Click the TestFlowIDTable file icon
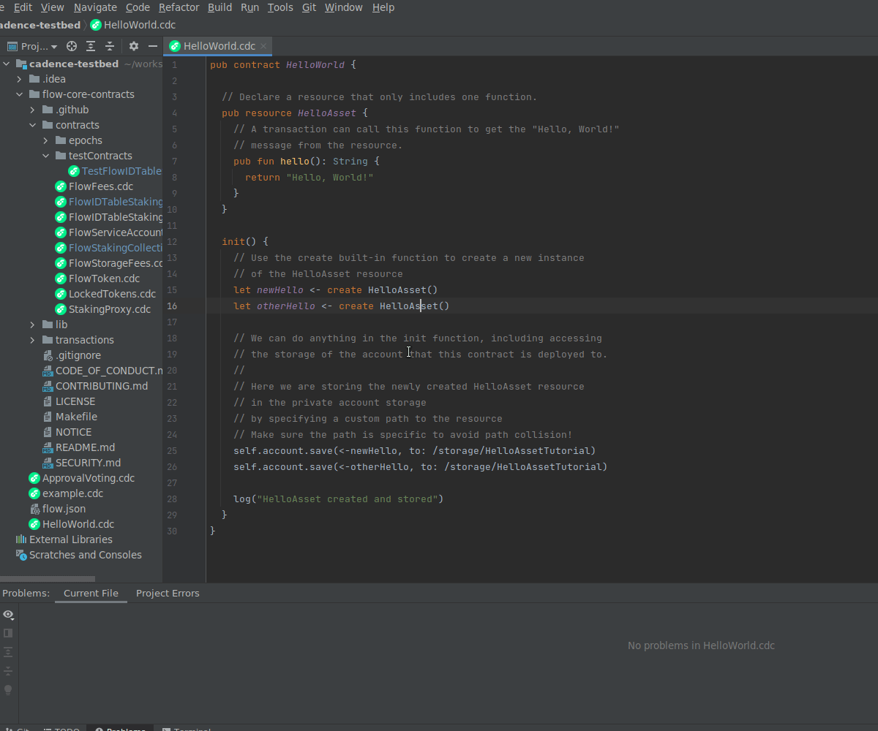878x731 pixels. pyautogui.click(x=74, y=171)
